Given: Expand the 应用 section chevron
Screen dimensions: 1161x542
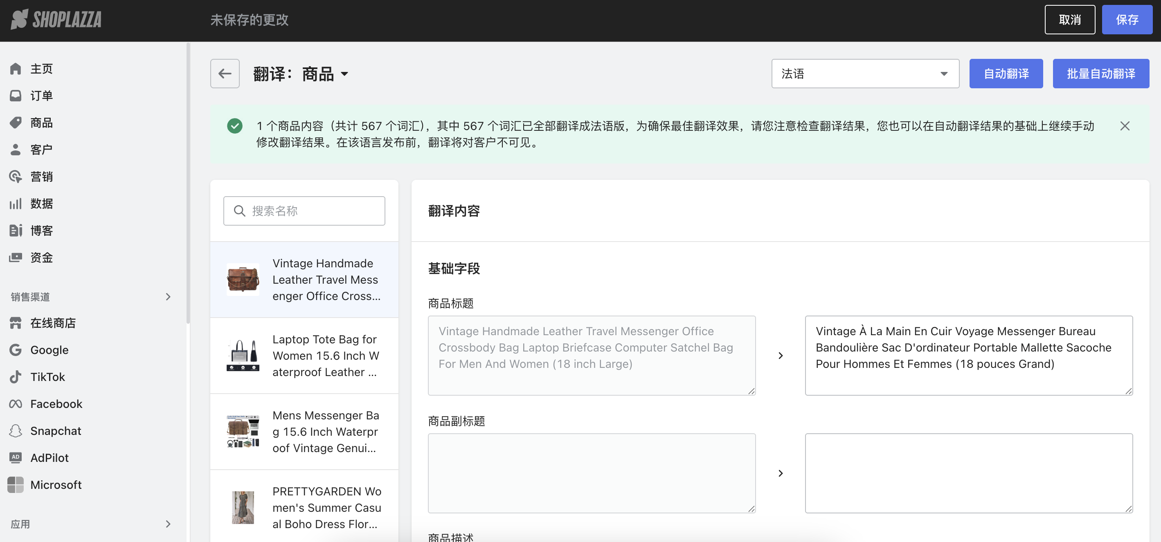Looking at the screenshot, I should 168,524.
